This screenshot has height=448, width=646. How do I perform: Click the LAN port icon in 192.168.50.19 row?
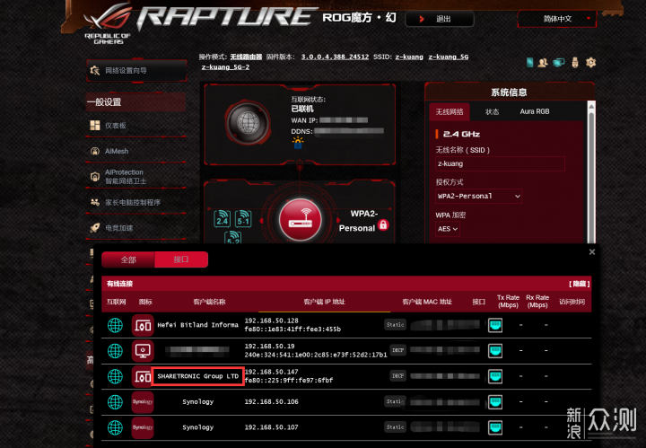point(494,351)
